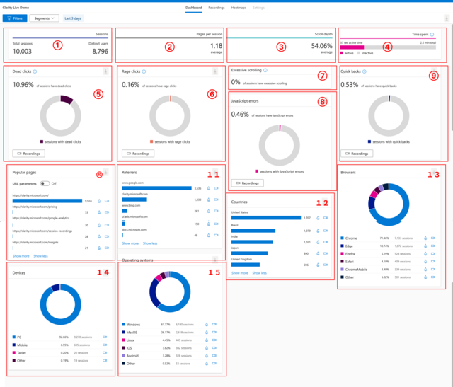The width and height of the screenshot is (453, 387).
Task: Show less Countries entries
Action: 260,273
